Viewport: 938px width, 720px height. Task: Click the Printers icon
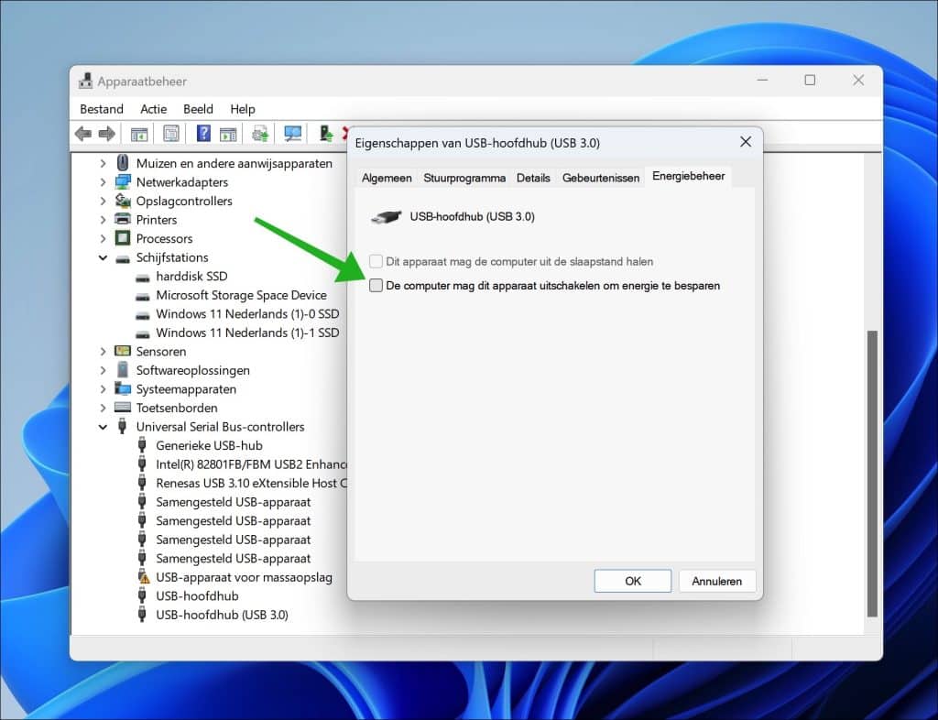123,219
